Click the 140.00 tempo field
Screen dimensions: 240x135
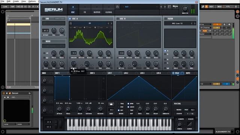click(20, 7)
